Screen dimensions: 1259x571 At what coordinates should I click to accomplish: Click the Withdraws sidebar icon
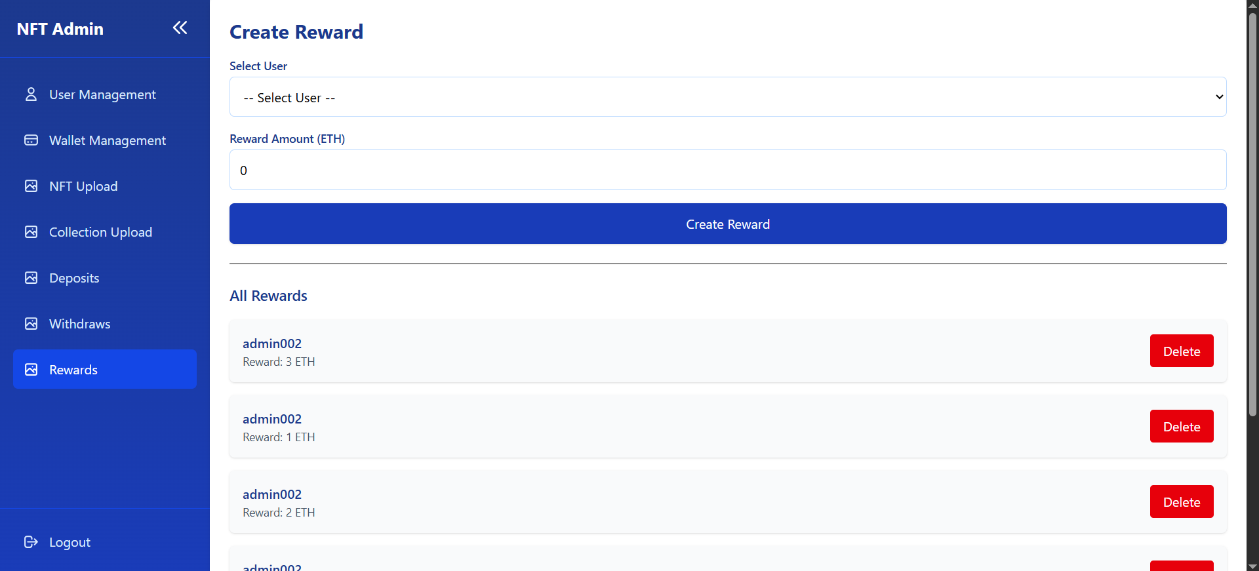(x=31, y=324)
